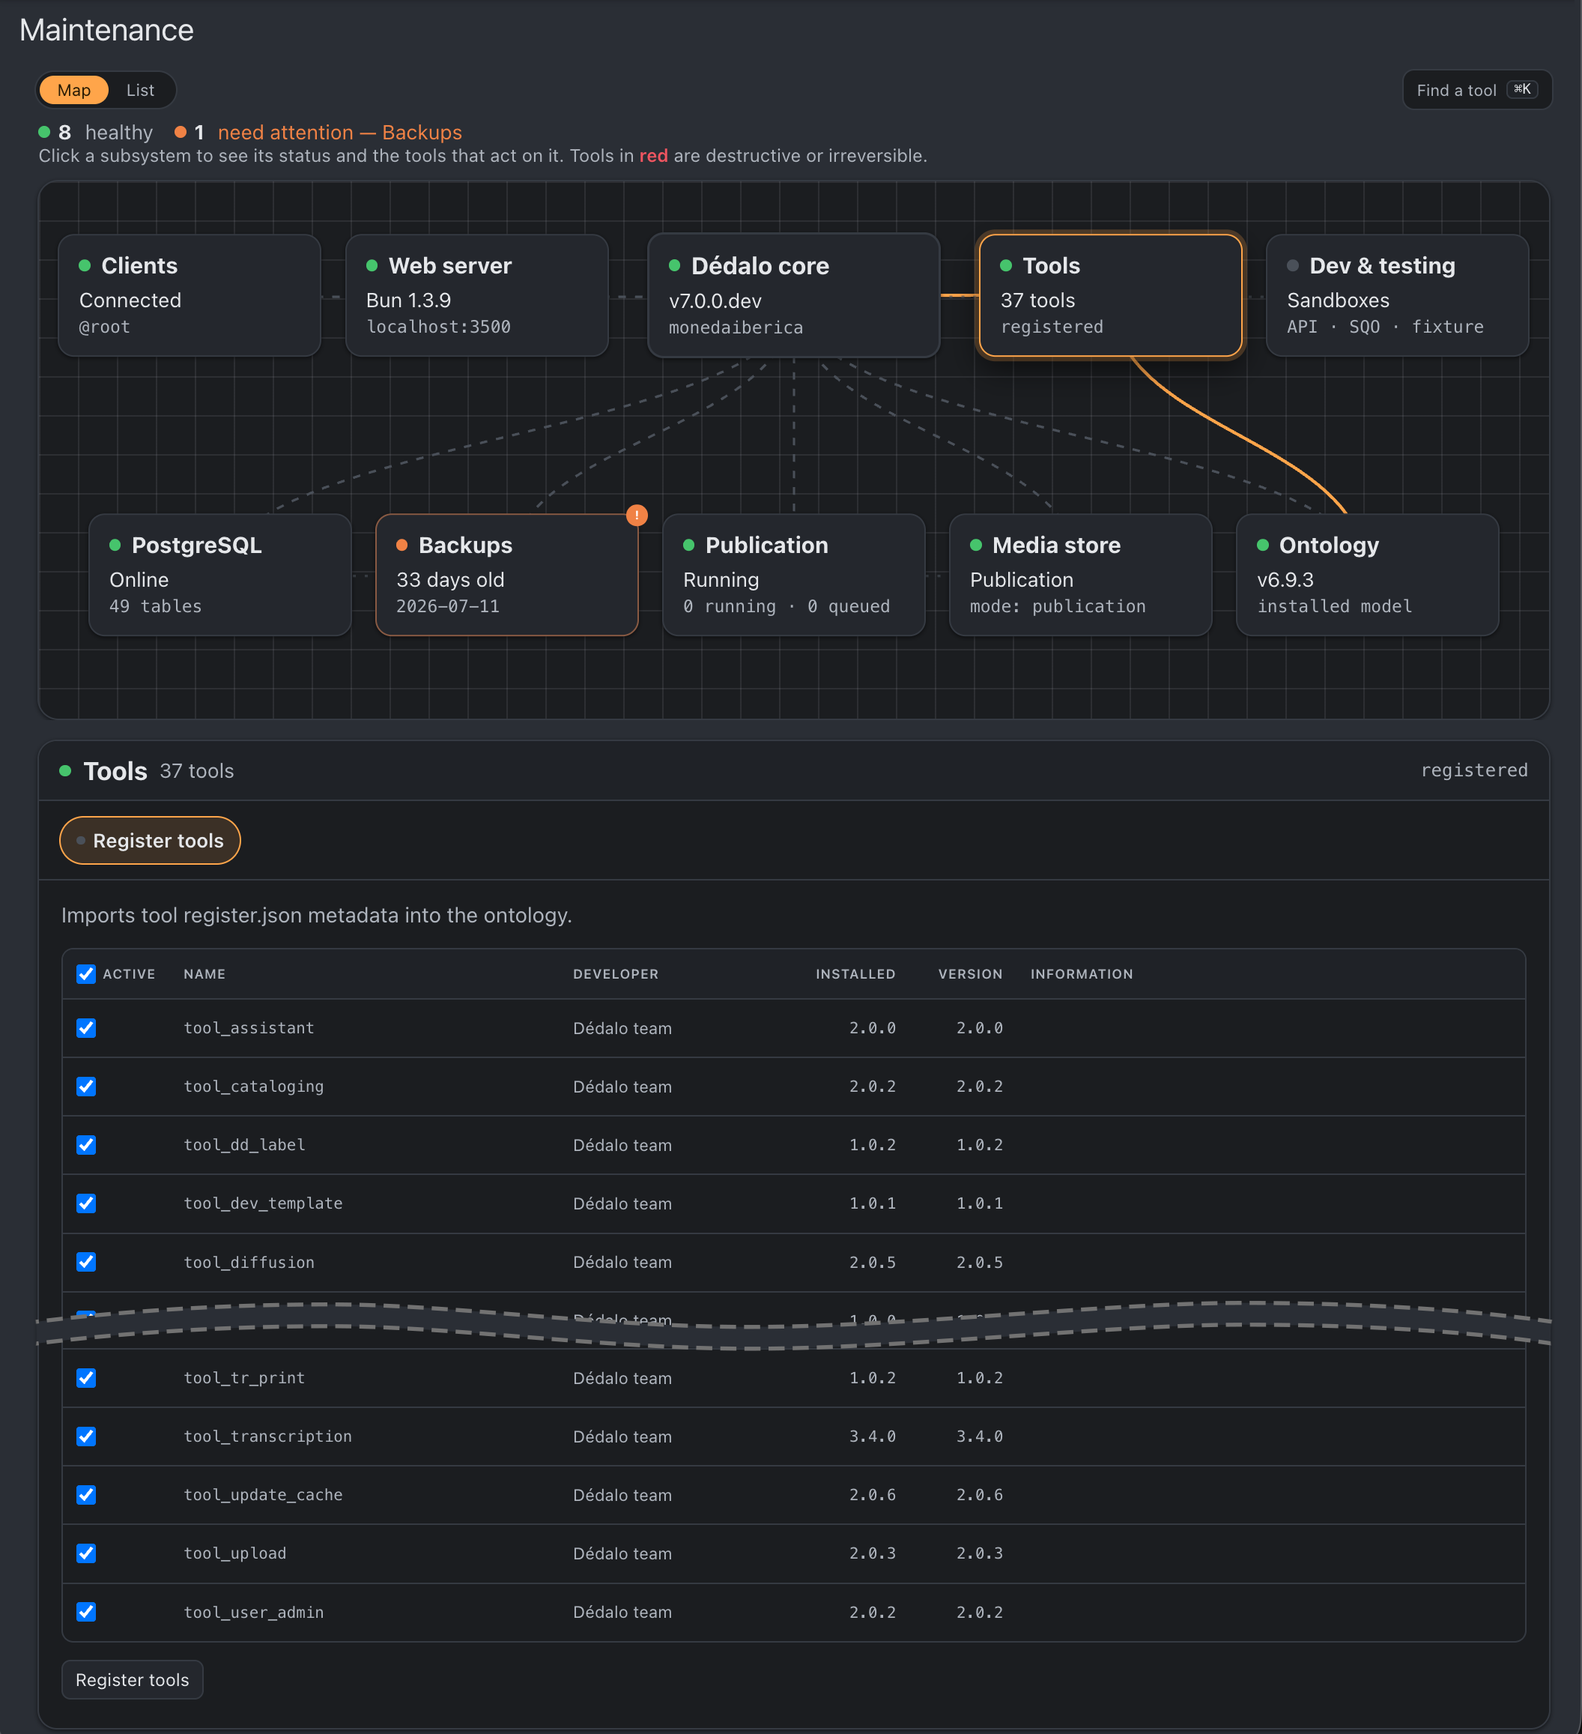The width and height of the screenshot is (1582, 1734).
Task: Click the Tools panel heading
Action: (115, 770)
